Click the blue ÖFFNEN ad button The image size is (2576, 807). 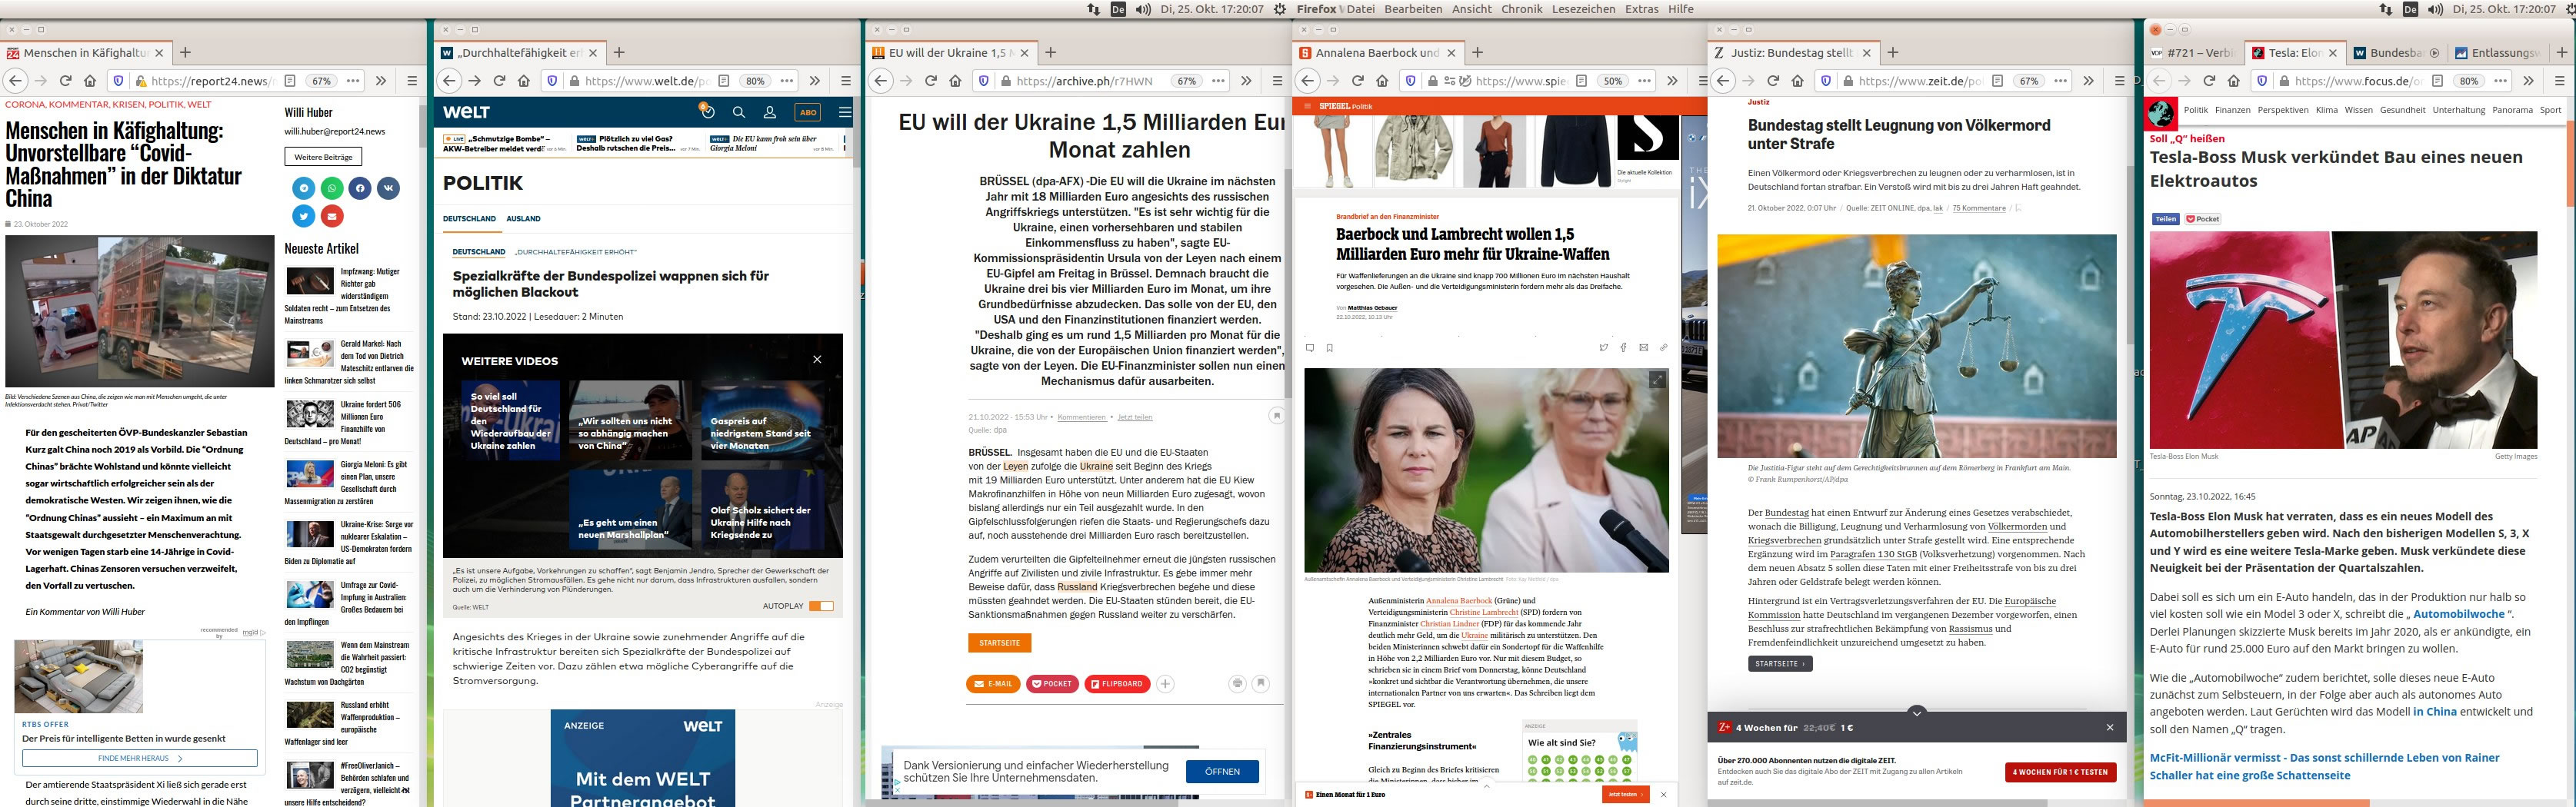(x=1222, y=772)
